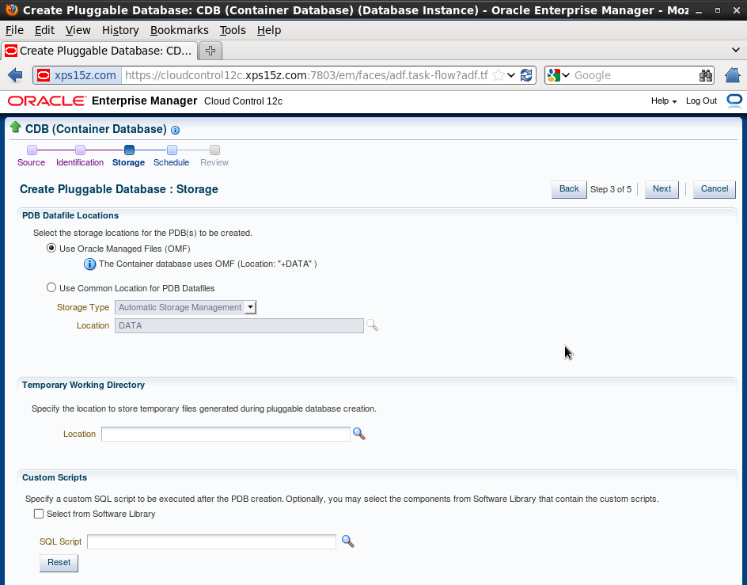Open the list all tabs dropdown
The width and height of the screenshot is (747, 585).
(x=736, y=50)
